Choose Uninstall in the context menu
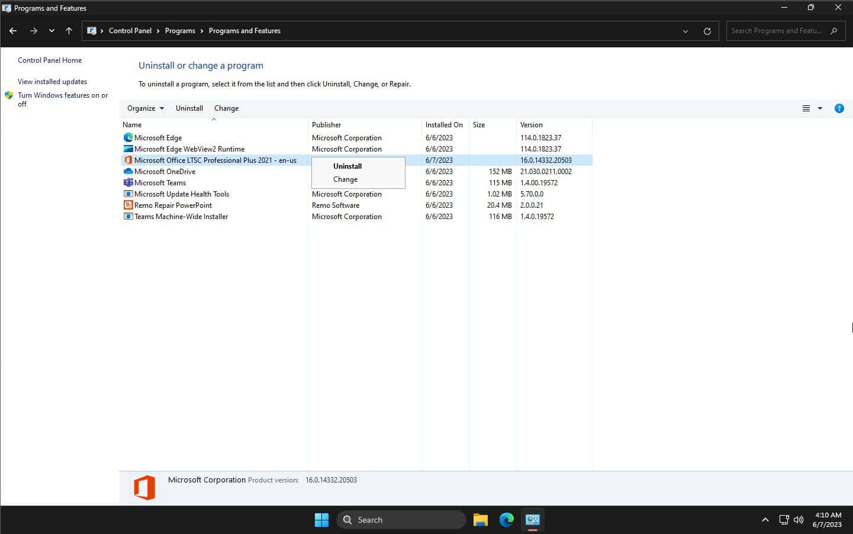853x534 pixels. tap(347, 166)
